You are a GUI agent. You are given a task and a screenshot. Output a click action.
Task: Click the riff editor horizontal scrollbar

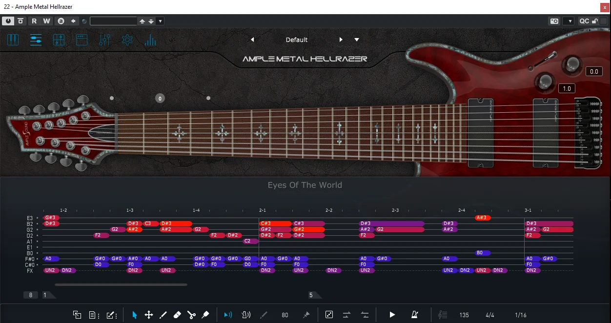pyautogui.click(x=121, y=284)
